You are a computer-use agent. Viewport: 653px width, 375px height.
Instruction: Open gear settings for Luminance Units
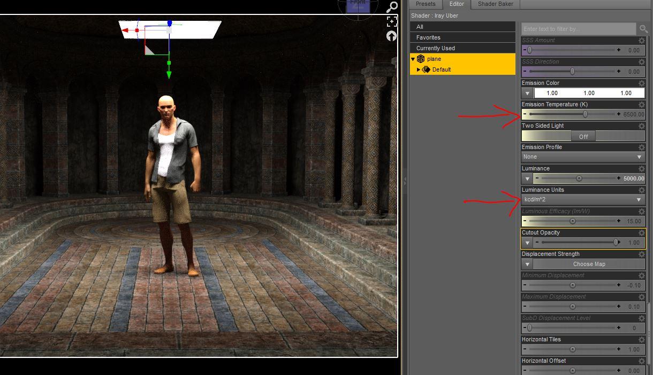coord(642,190)
